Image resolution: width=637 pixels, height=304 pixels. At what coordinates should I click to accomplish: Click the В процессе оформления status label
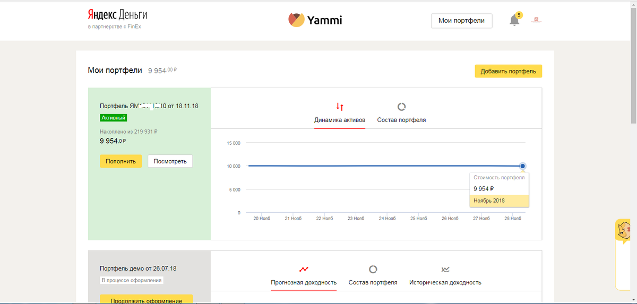(x=131, y=280)
